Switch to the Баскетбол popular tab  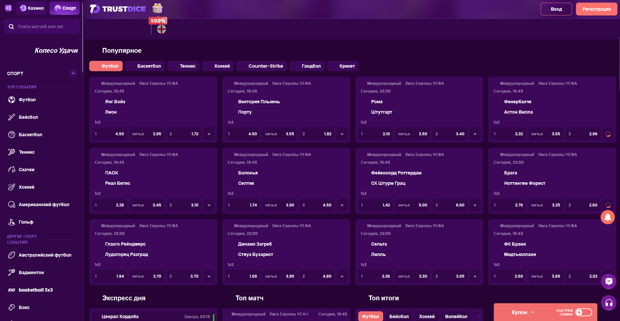click(149, 66)
